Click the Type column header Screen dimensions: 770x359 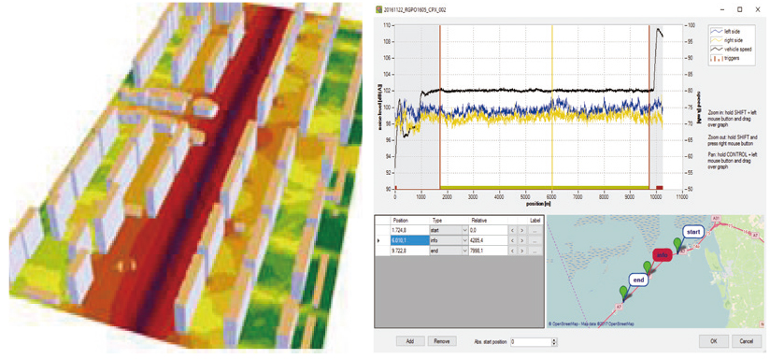(449, 221)
